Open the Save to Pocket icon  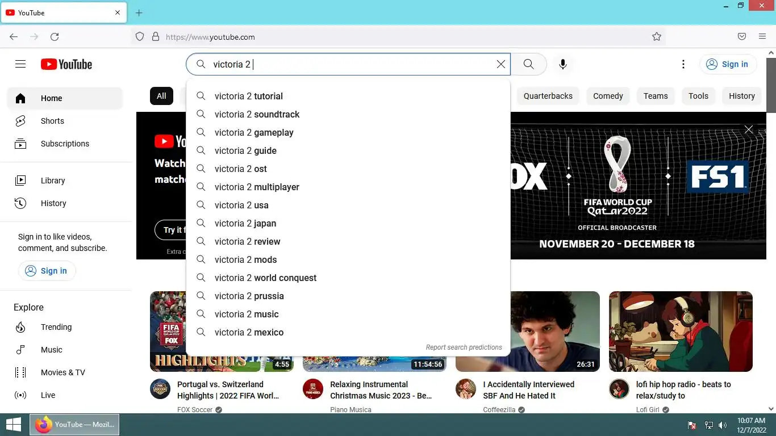[x=742, y=37]
